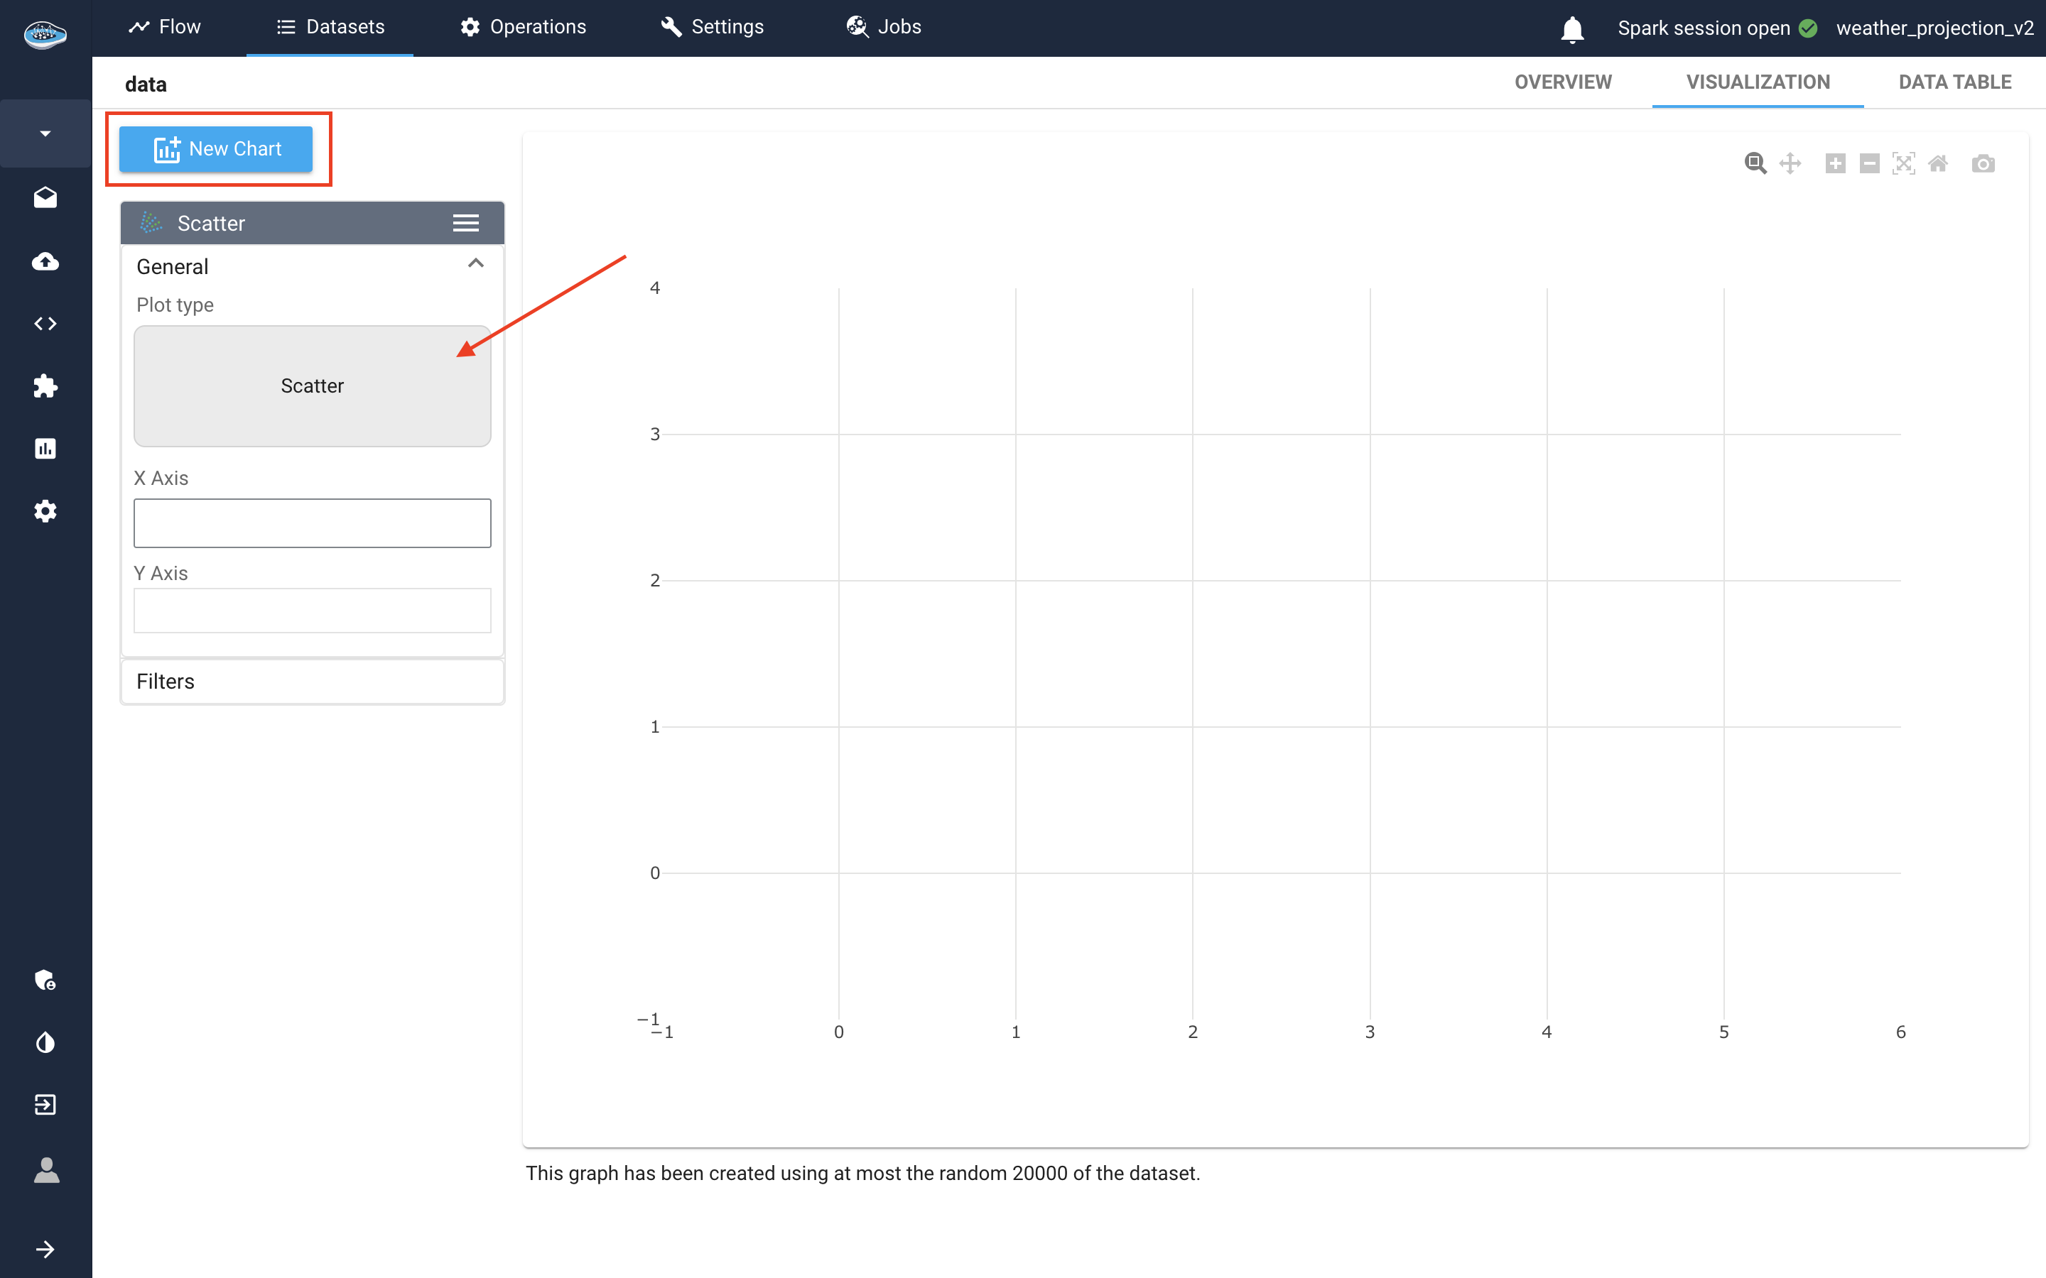Switch to the DATA TABLE tab

point(1954,82)
